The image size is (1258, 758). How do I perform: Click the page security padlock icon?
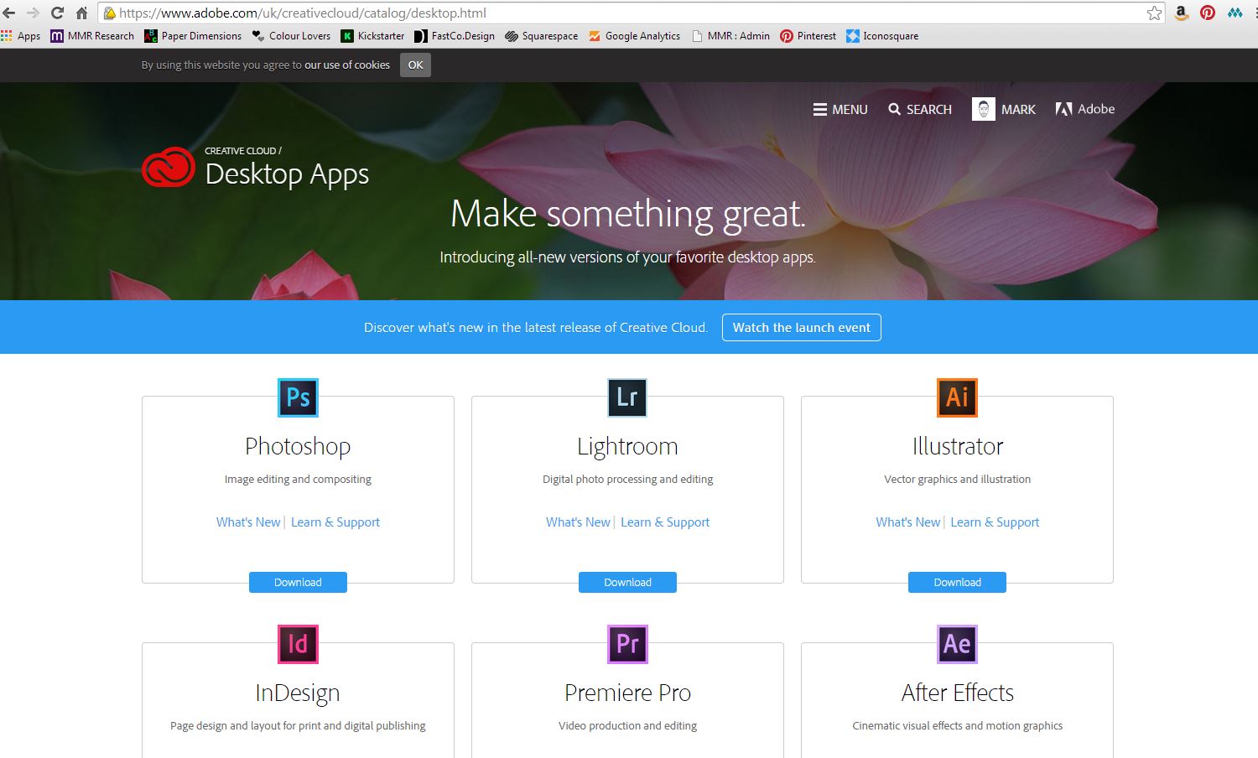(x=109, y=13)
